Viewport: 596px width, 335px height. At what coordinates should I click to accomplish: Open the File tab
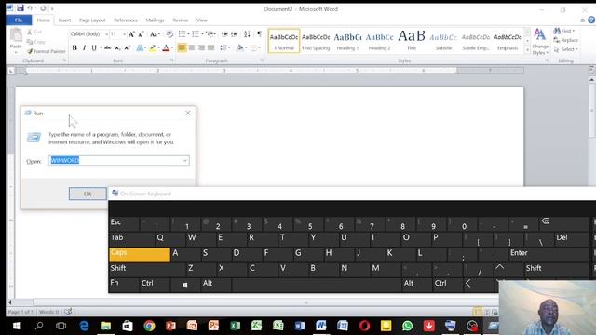tap(19, 20)
